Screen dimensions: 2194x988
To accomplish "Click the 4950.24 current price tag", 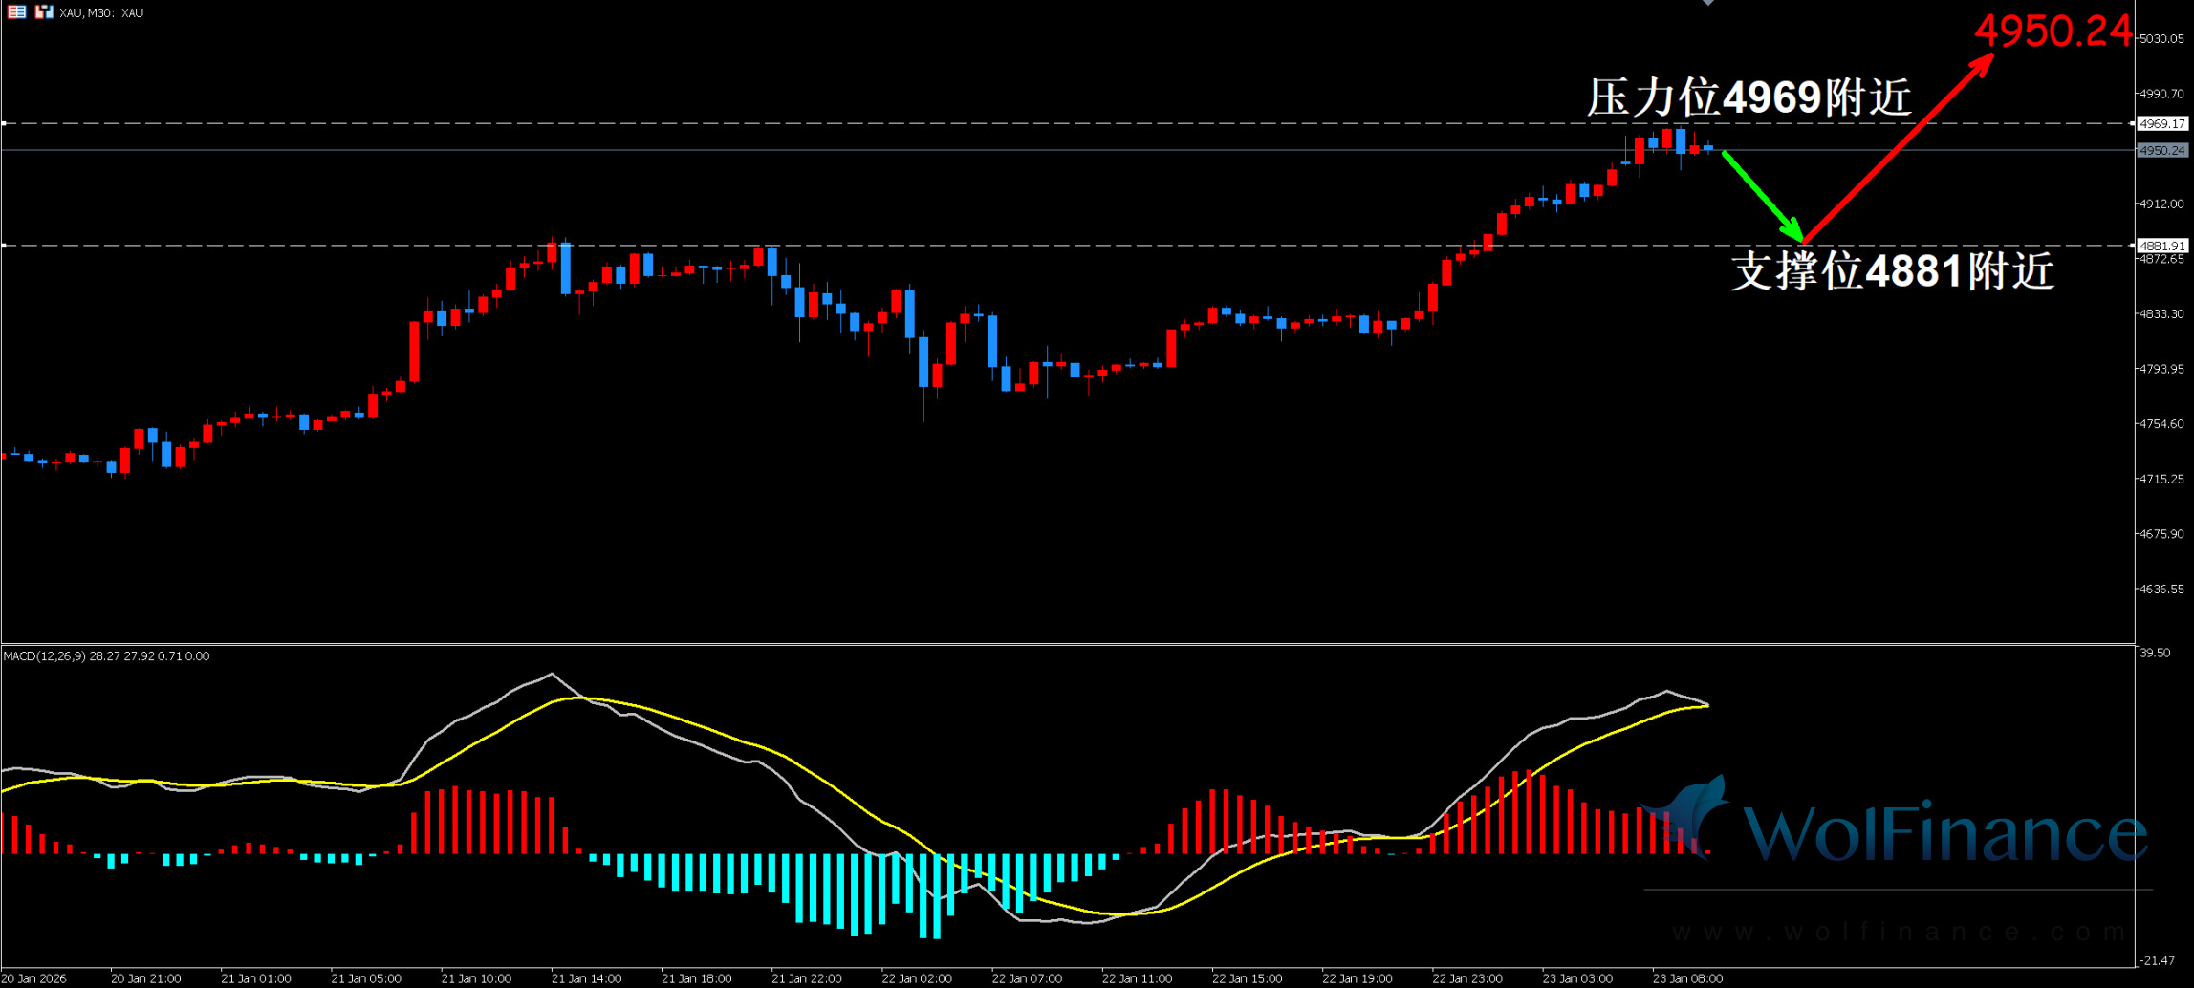I will [2161, 150].
